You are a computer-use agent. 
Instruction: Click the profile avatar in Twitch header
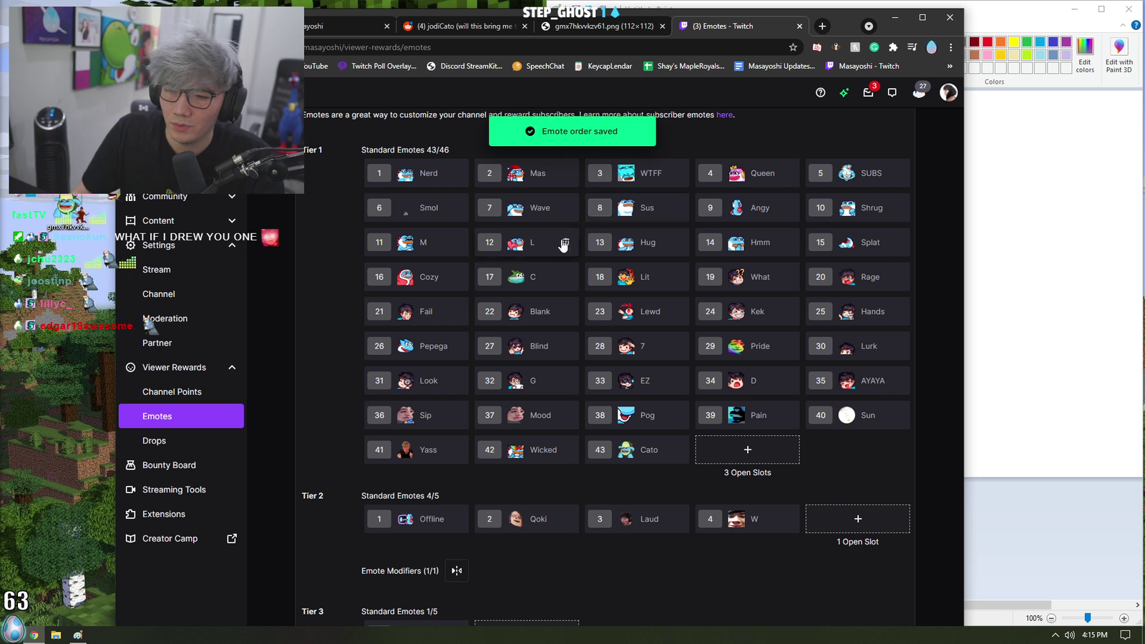pyautogui.click(x=948, y=92)
